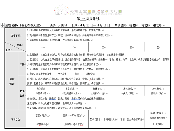
Task: Click the 星期 label in diagonal cell
Action: click(x=19, y=45)
